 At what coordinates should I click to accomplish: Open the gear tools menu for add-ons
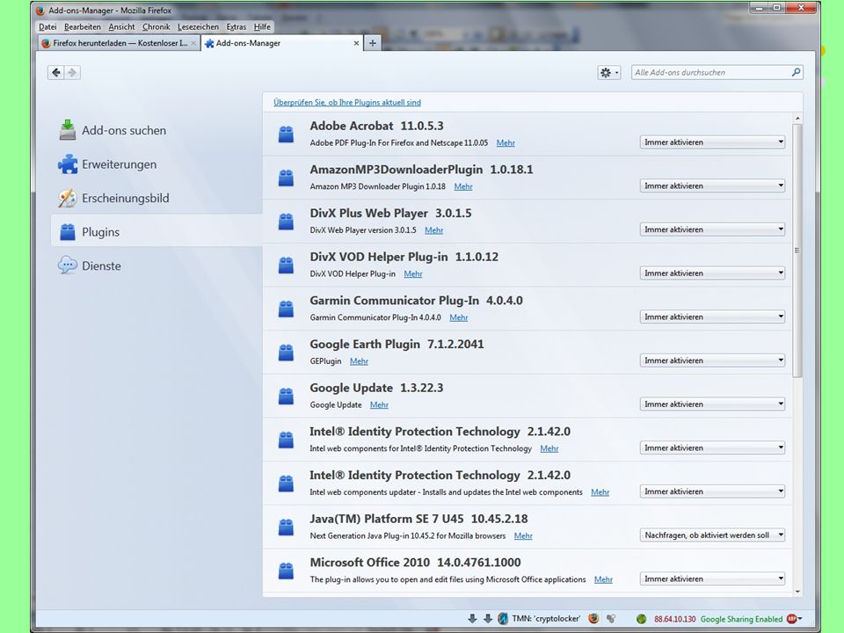point(609,72)
